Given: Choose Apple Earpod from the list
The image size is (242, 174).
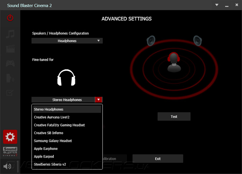Looking at the screenshot, I should coord(67,157).
